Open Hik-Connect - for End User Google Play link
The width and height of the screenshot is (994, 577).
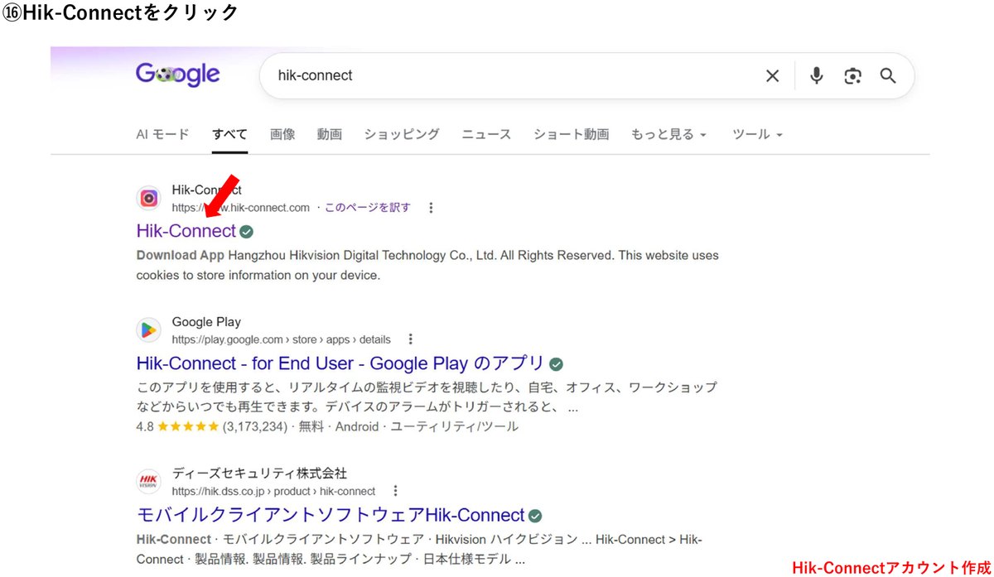[x=340, y=363]
